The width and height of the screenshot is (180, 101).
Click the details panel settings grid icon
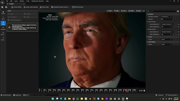[178, 11]
